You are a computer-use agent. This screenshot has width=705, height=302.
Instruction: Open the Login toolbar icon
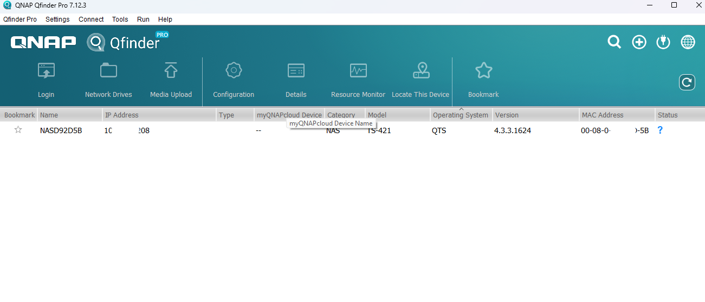coord(46,71)
